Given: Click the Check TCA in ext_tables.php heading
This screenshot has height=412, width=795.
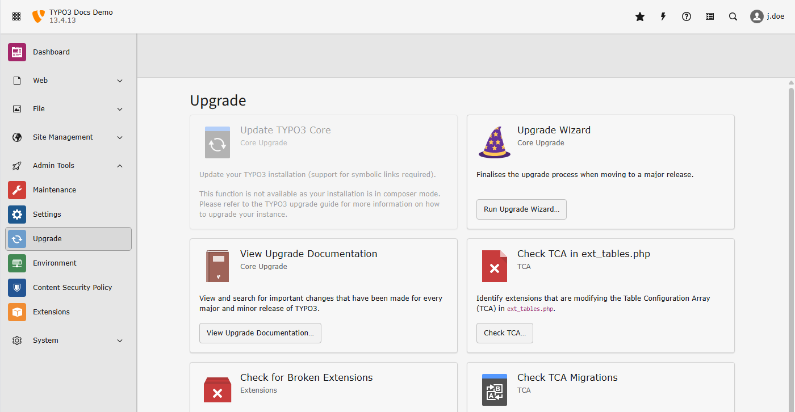Looking at the screenshot, I should (x=584, y=254).
